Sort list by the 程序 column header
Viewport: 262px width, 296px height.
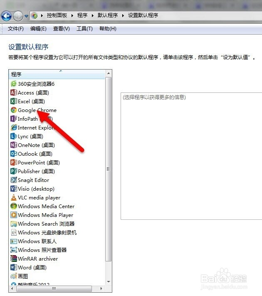[57, 75]
